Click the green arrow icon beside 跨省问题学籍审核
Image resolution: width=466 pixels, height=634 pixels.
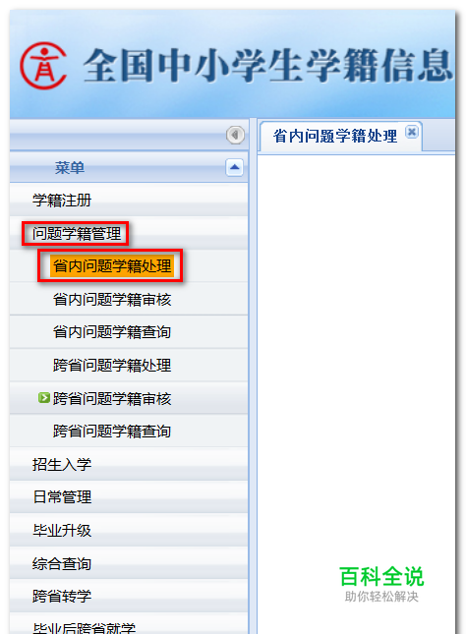[43, 398]
